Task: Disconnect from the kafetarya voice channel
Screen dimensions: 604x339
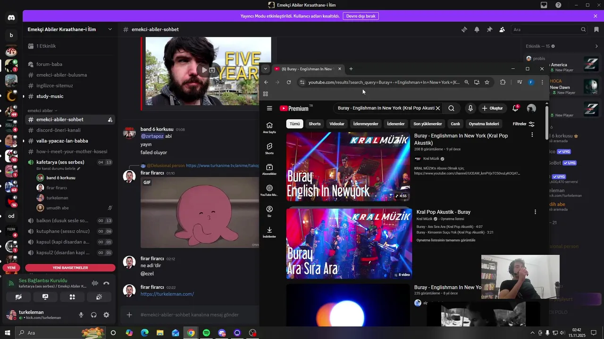Action: click(x=107, y=283)
